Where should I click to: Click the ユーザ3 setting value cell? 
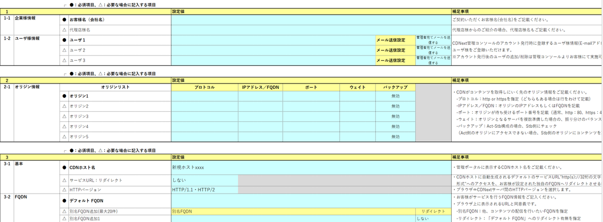point(273,61)
